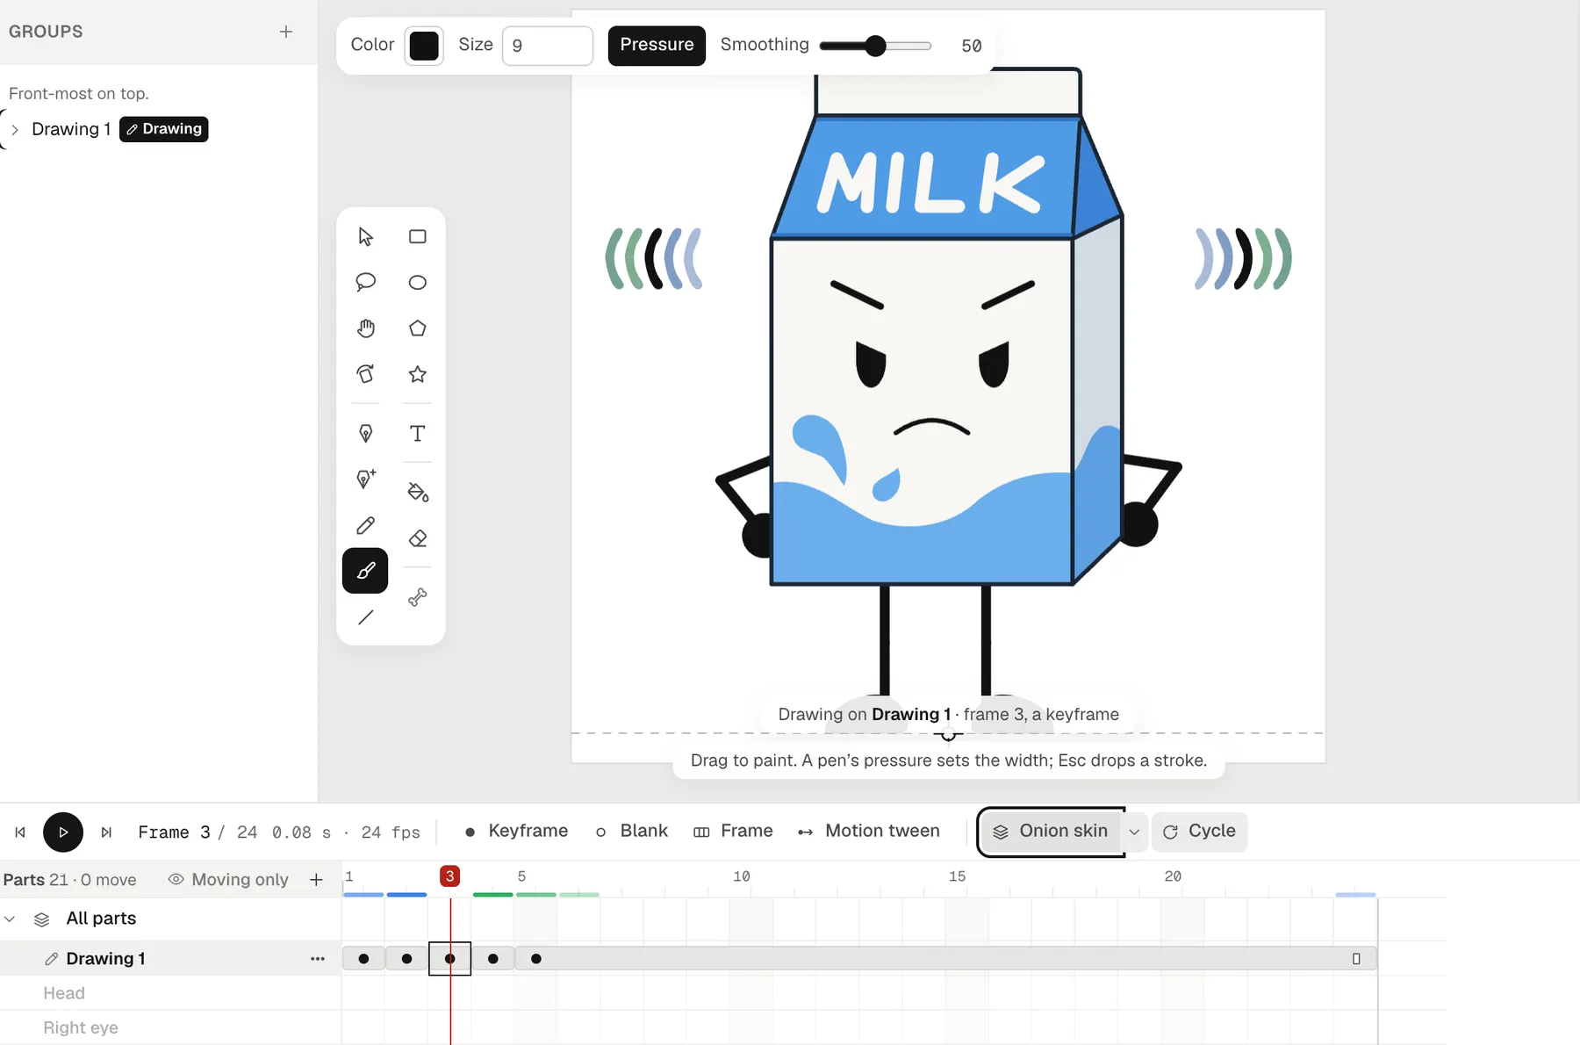Select the add-point pen tool

pos(365,479)
